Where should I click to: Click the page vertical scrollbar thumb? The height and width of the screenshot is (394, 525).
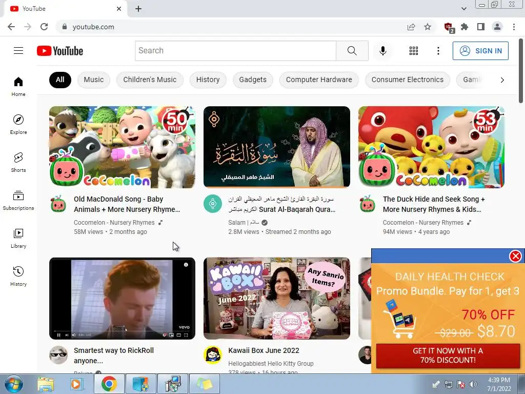(521, 70)
